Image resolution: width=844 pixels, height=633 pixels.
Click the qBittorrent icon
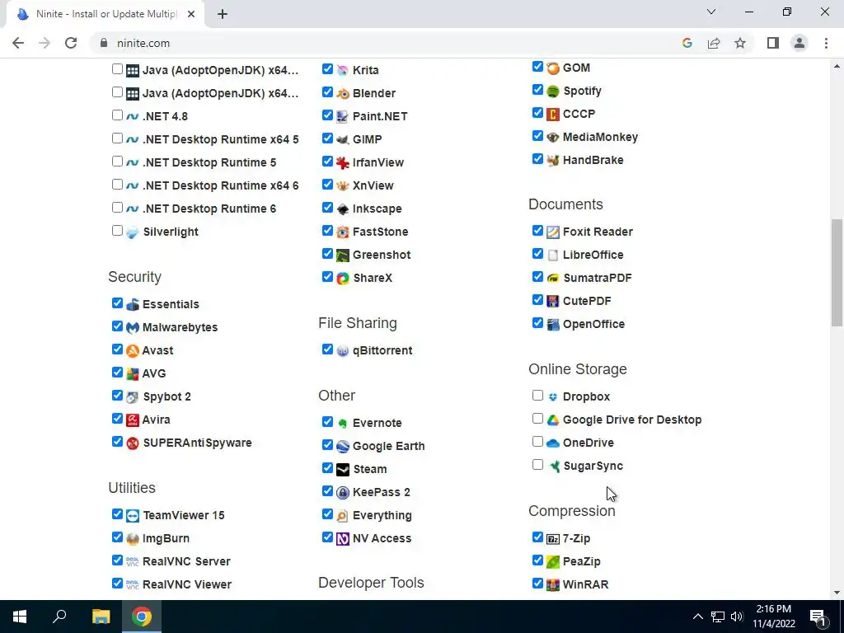(x=342, y=351)
